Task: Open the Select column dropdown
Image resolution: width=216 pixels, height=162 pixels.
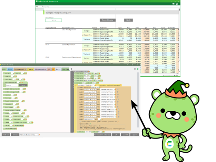Action: click(89, 119)
